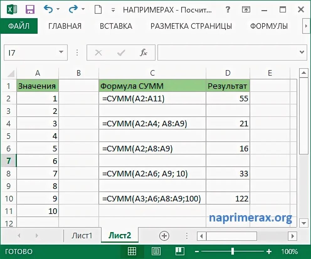311x259 pixels.
Task: Select result cell showing 21
Action: [228, 124]
